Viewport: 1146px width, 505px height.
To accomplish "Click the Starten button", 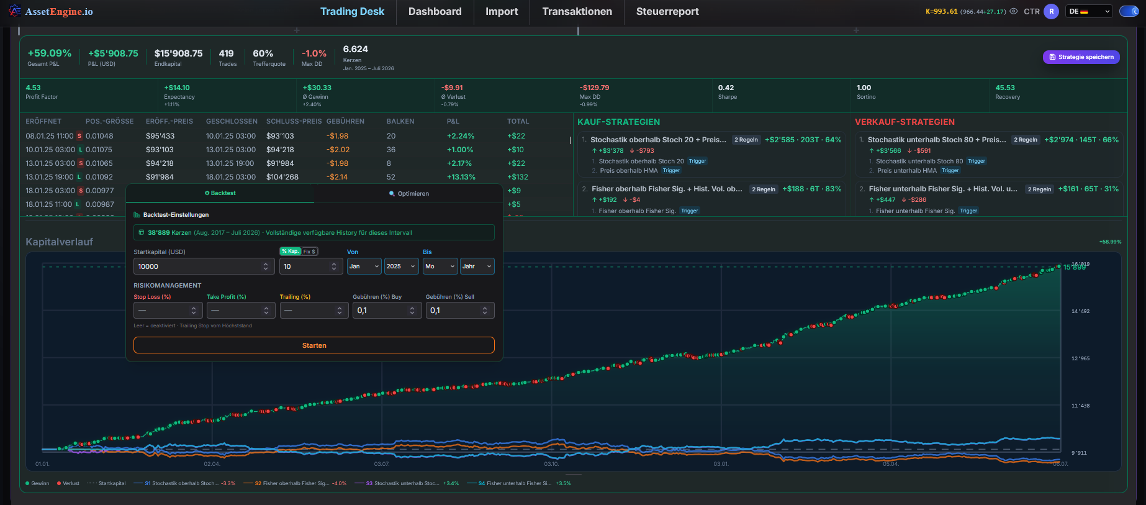I will pyautogui.click(x=314, y=345).
